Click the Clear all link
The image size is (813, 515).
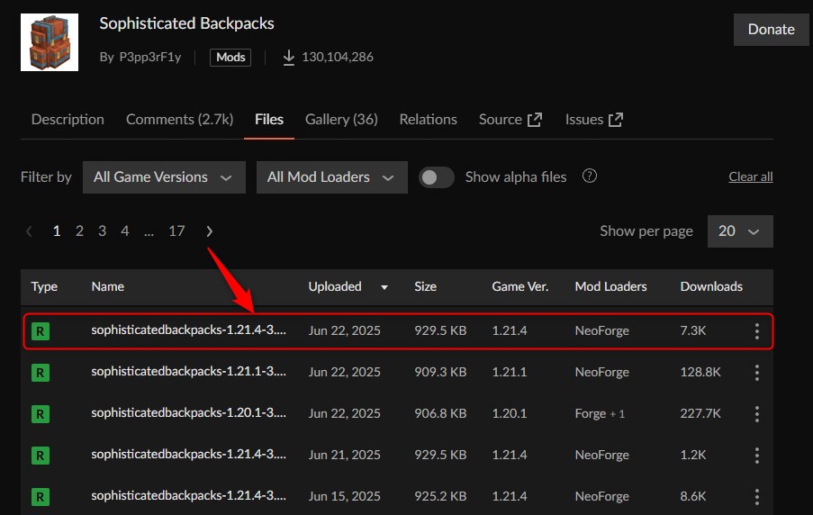750,176
